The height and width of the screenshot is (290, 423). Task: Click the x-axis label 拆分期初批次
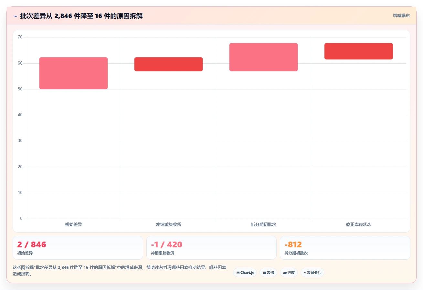pyautogui.click(x=263, y=224)
